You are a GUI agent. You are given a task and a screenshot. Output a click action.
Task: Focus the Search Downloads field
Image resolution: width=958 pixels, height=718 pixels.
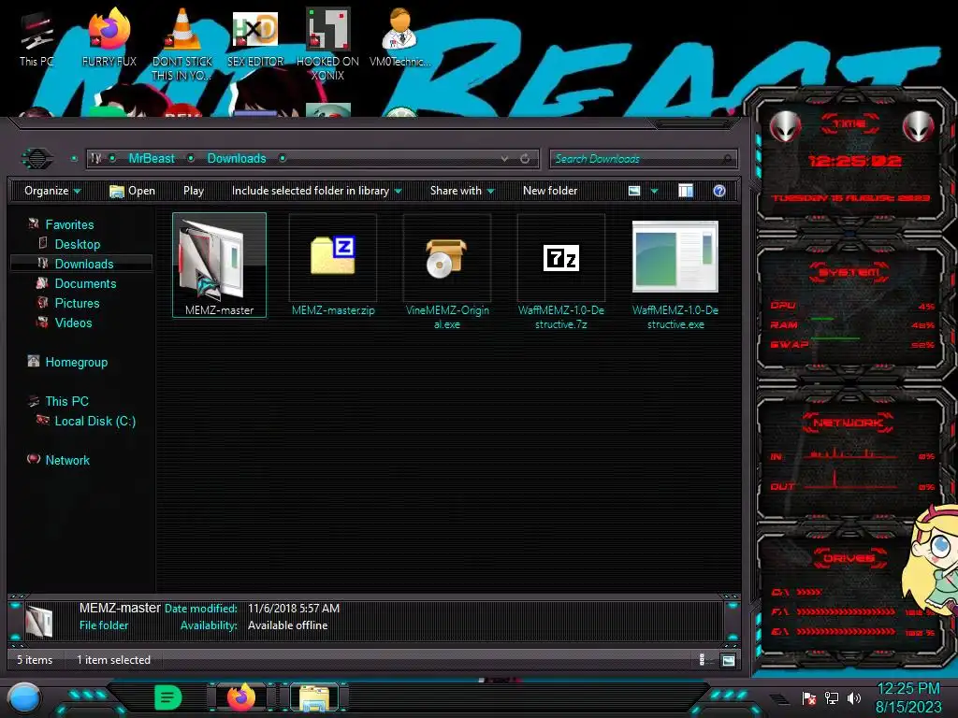pyautogui.click(x=643, y=159)
